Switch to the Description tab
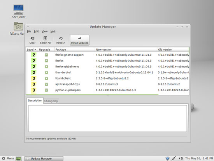 coord(35,101)
